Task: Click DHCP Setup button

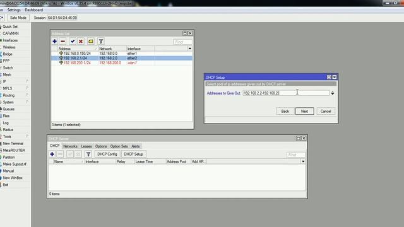Action: [x=133, y=154]
